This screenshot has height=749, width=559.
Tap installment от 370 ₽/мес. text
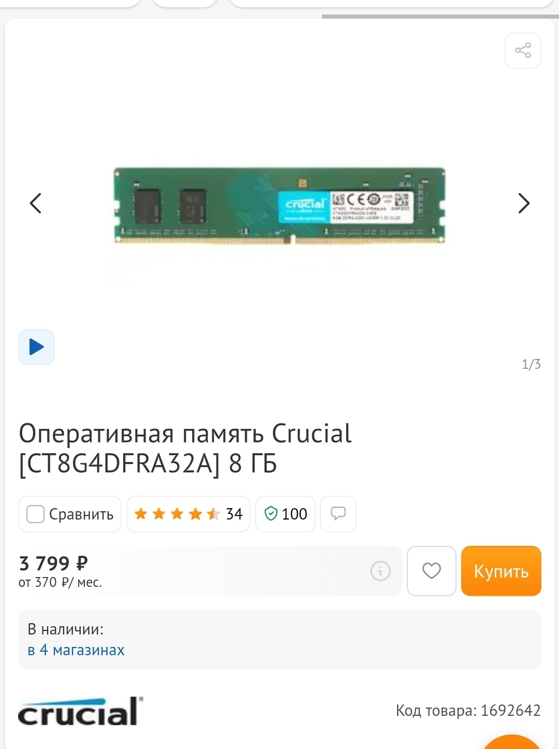(60, 583)
